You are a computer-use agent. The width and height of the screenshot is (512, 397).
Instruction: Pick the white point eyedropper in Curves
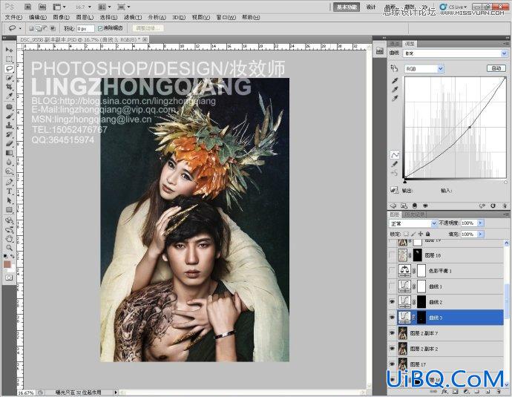click(x=395, y=98)
